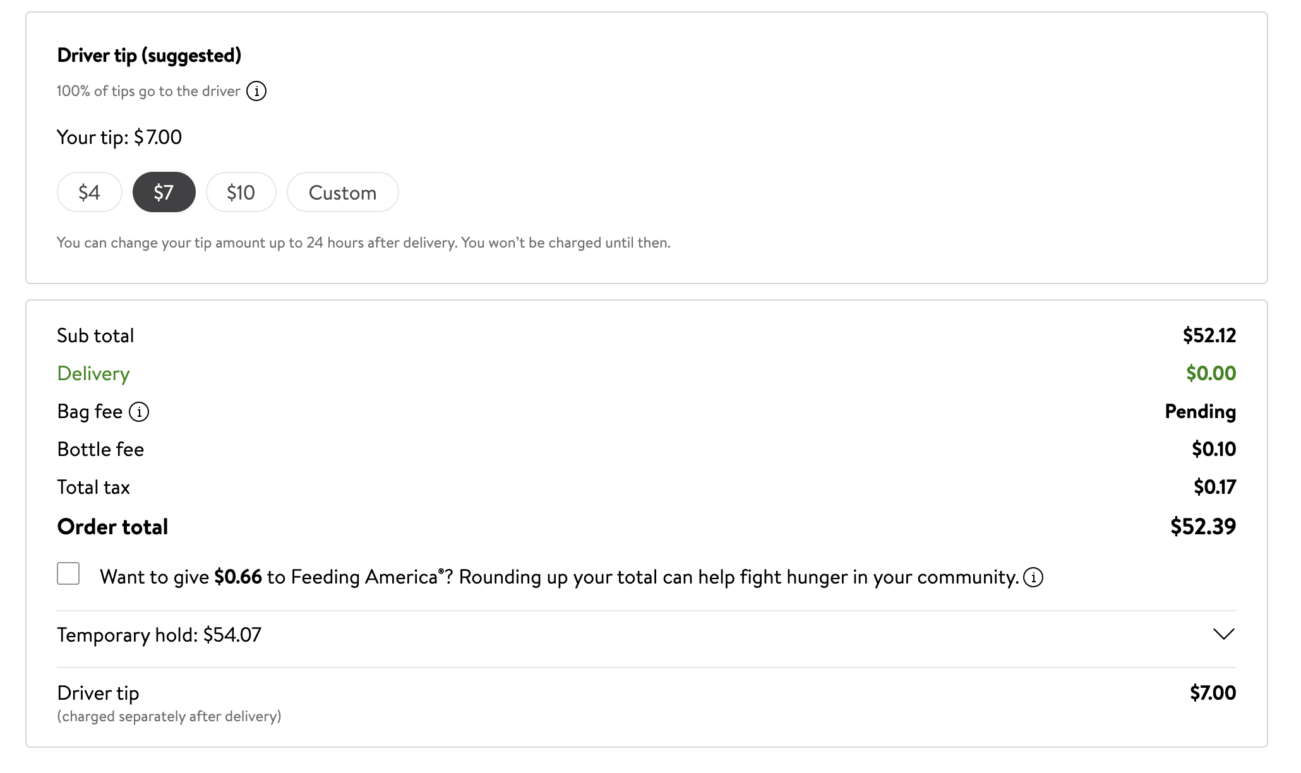Viewport: 1301px width, 773px height.
Task: Click the Order total amount $52.39
Action: 1203,526
